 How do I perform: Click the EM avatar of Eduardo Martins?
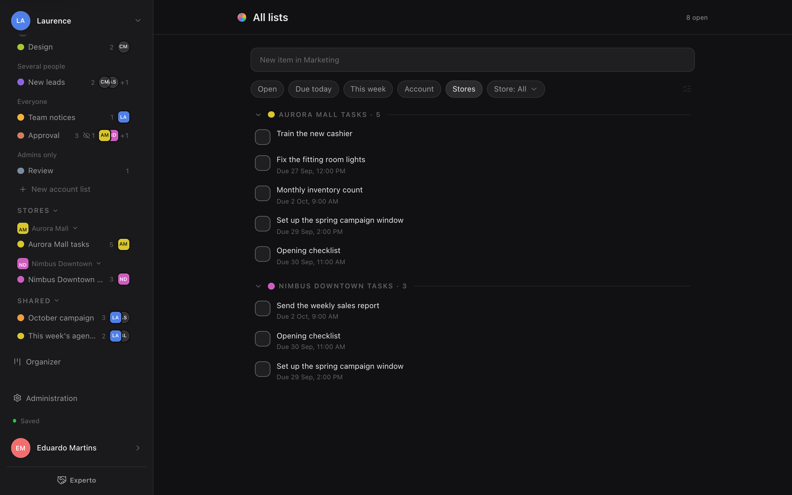21,448
